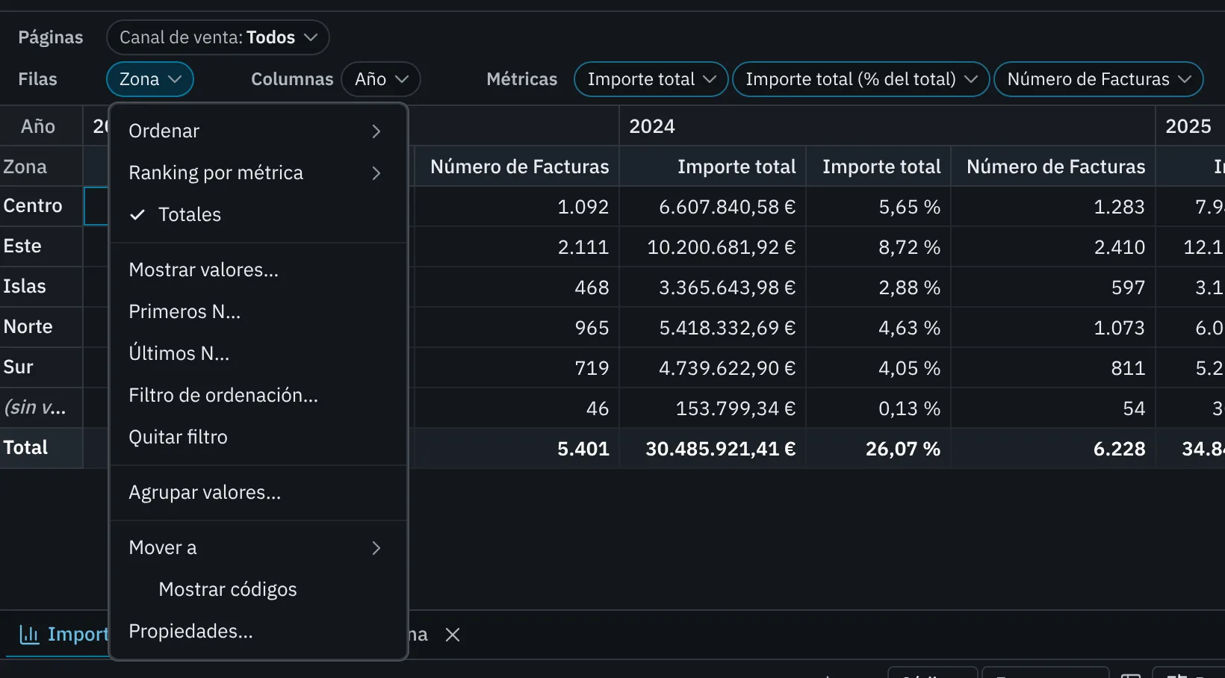Toggle the Totales checked option

tap(258, 215)
